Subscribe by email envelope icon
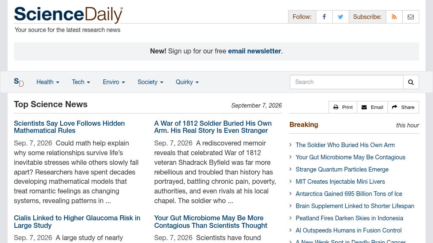The width and height of the screenshot is (433, 243). coord(411,17)
